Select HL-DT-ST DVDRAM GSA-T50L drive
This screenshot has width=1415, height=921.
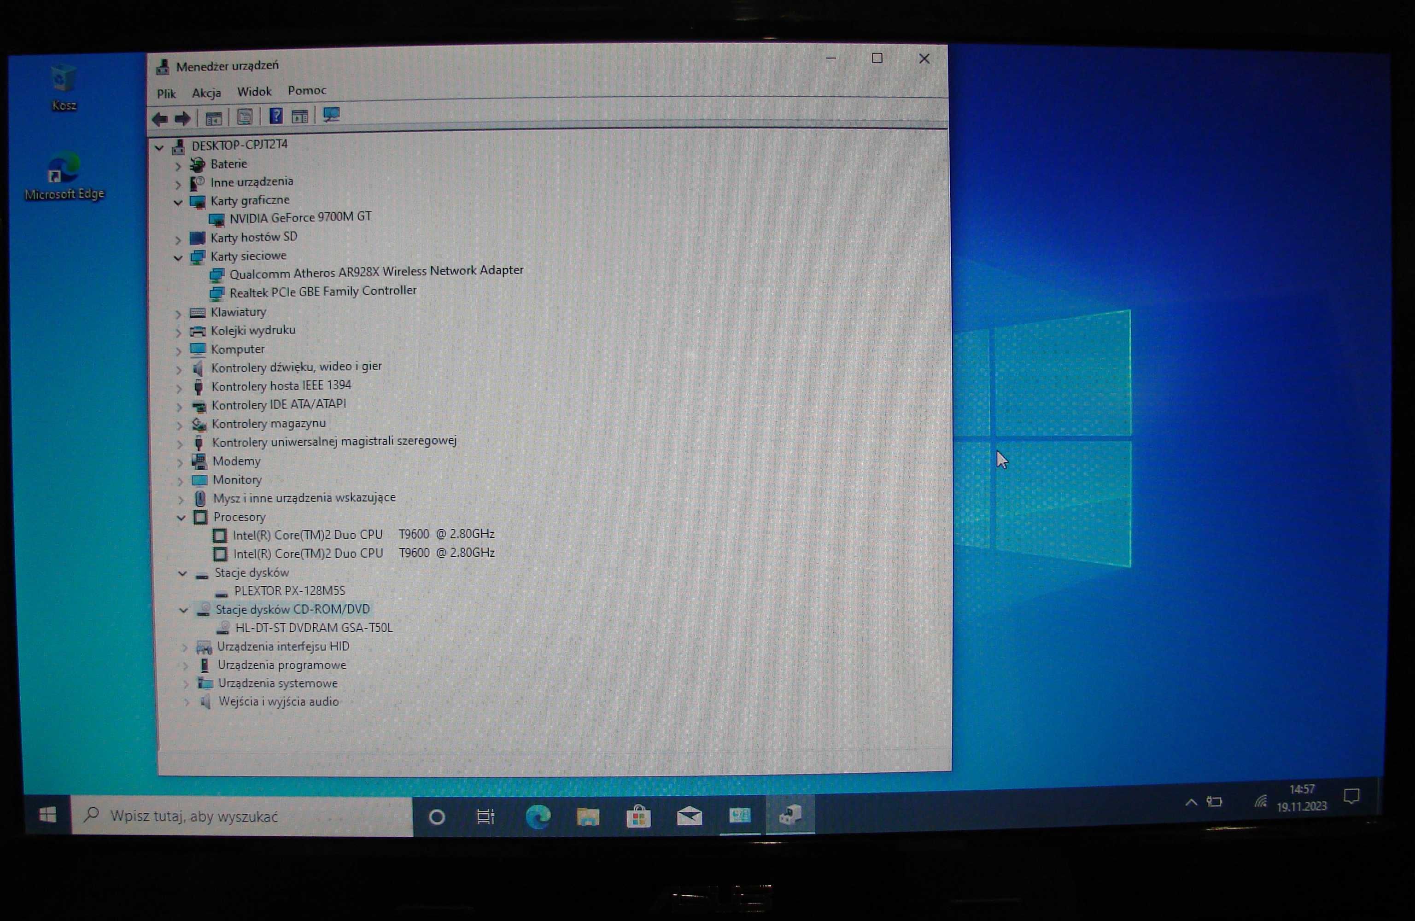tap(314, 628)
